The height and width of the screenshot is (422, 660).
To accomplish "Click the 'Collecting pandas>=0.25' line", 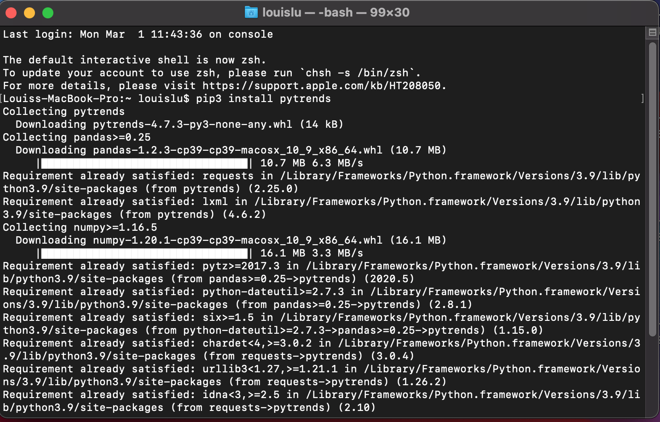I will (76, 137).
